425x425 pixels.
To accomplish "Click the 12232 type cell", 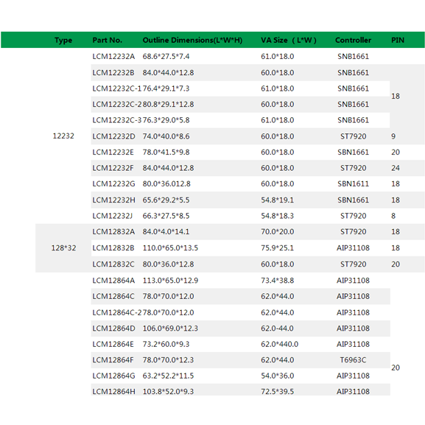I will coord(63,136).
